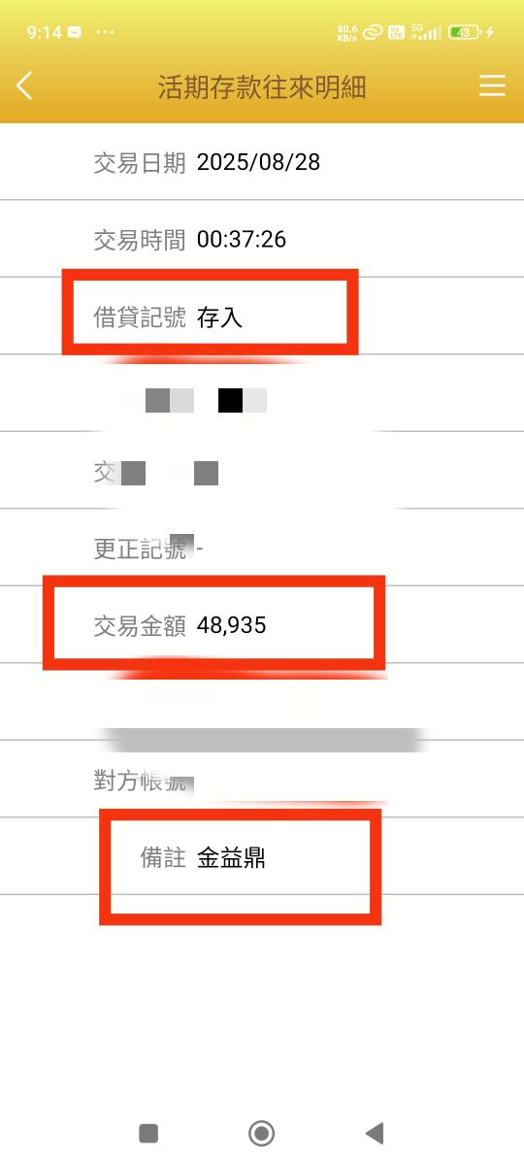Tap the 80.6 KB/s network speed indicator

[x=346, y=33]
